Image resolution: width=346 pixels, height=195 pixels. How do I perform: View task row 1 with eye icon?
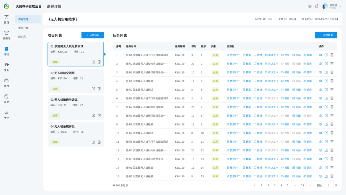320,55
